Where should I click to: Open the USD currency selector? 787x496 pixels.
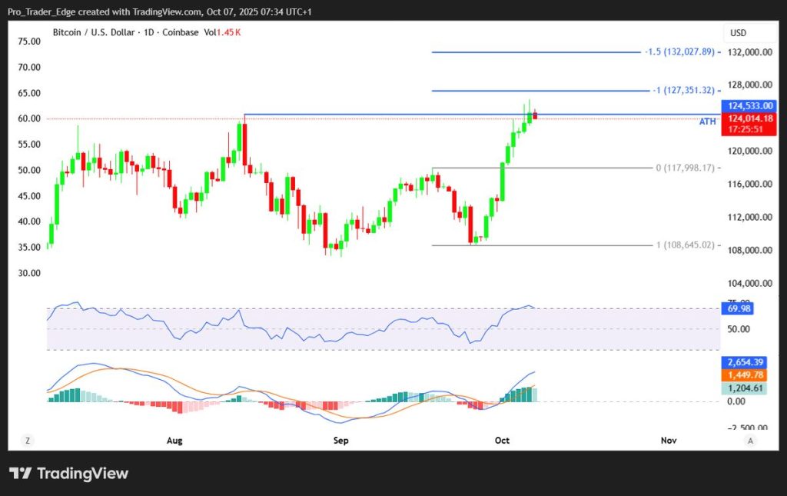coord(739,33)
